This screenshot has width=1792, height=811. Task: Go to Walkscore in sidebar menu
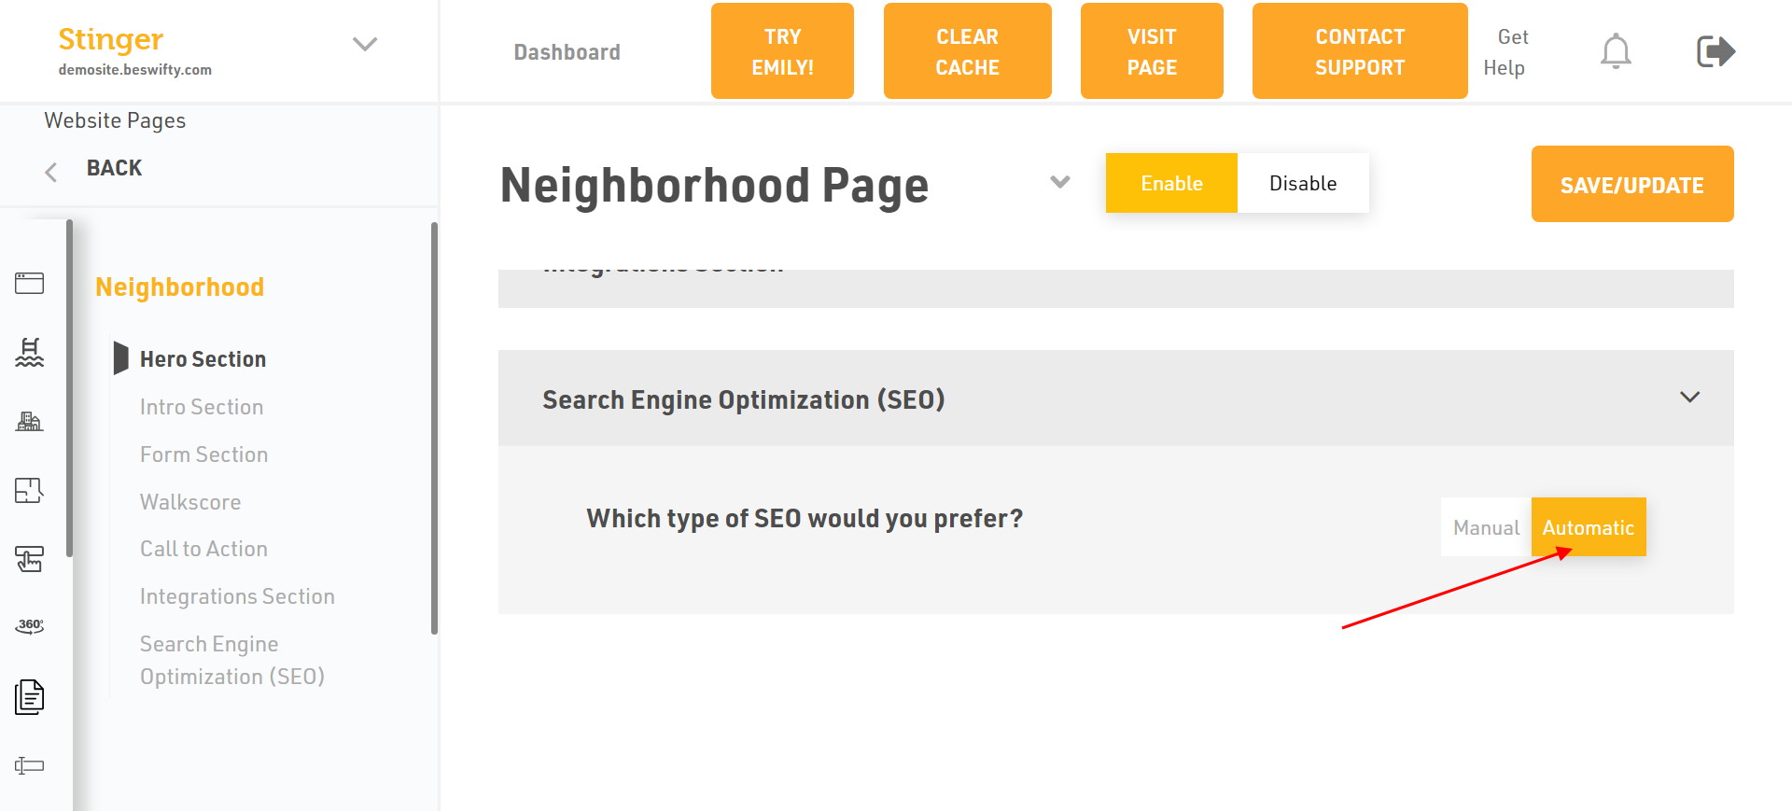[x=190, y=502]
